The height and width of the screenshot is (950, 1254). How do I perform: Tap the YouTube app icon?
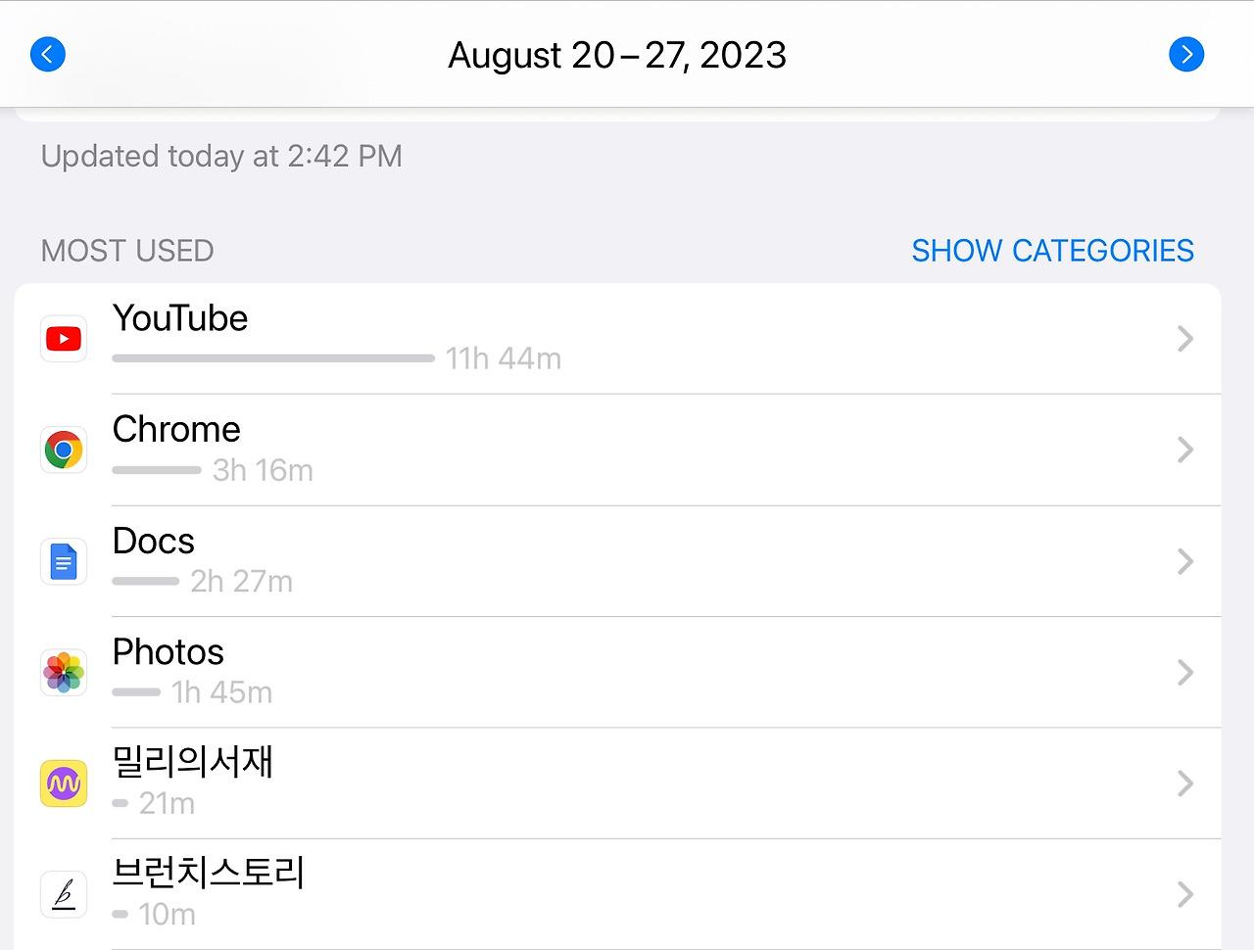tap(64, 339)
